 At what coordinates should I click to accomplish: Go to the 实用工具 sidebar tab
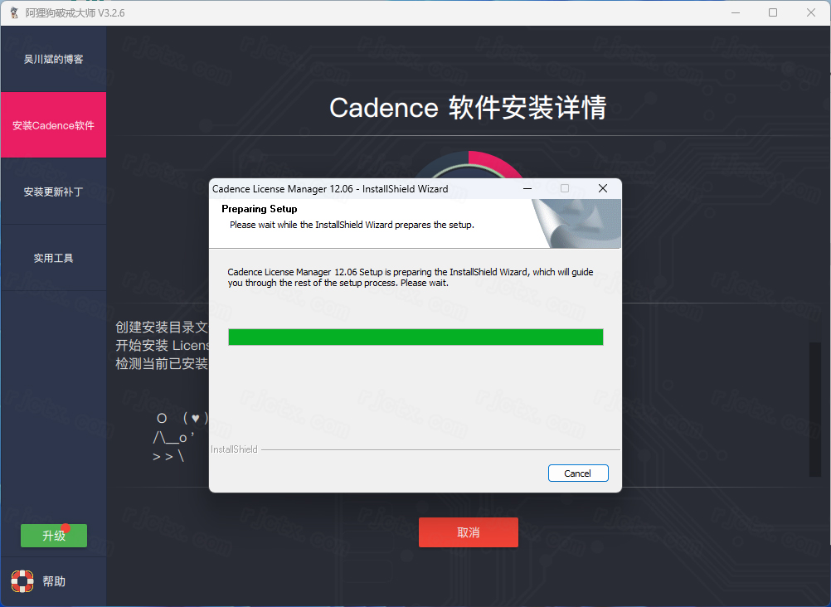click(x=54, y=258)
